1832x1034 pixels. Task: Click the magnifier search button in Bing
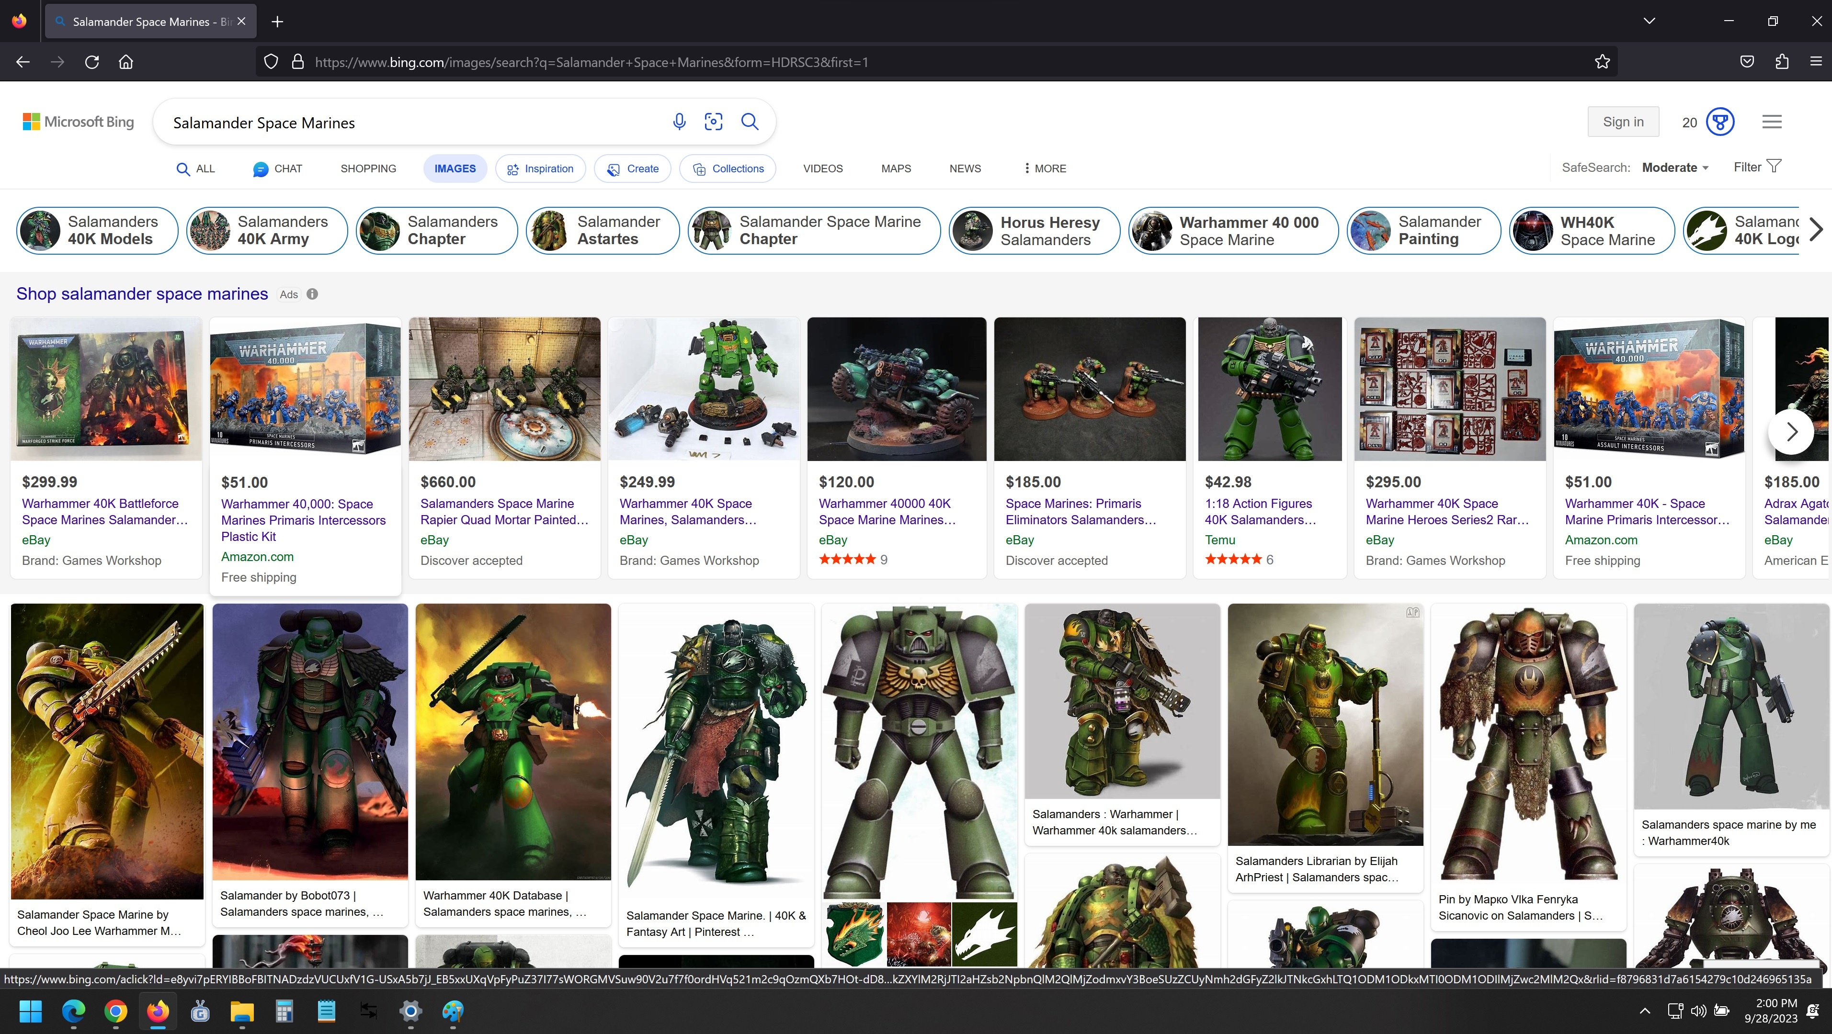(x=750, y=122)
